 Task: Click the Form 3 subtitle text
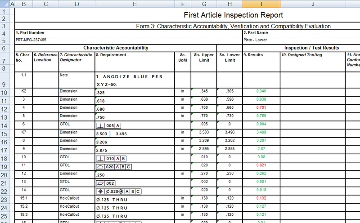[x=233, y=26]
